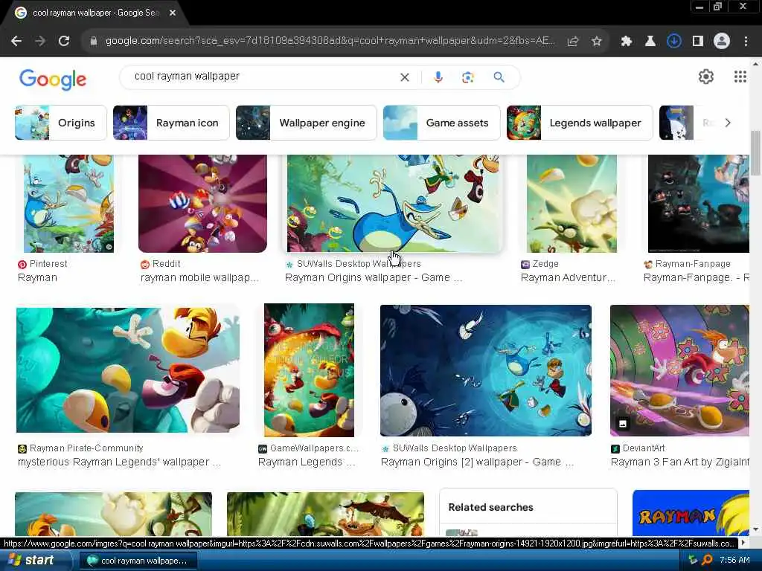Screen dimensions: 762x571
Task: View site security lock info
Action: (94, 42)
